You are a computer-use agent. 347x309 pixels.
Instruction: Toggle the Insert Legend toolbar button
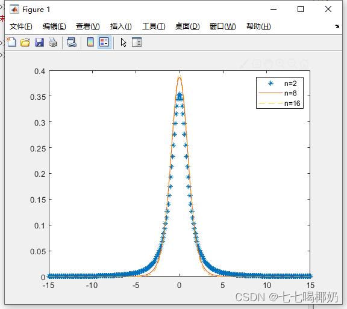[x=104, y=42]
